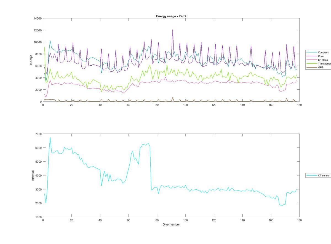Click the 1000 tick label on bottom plot
Screen dimensions: 331x244
(x=39, y=217)
